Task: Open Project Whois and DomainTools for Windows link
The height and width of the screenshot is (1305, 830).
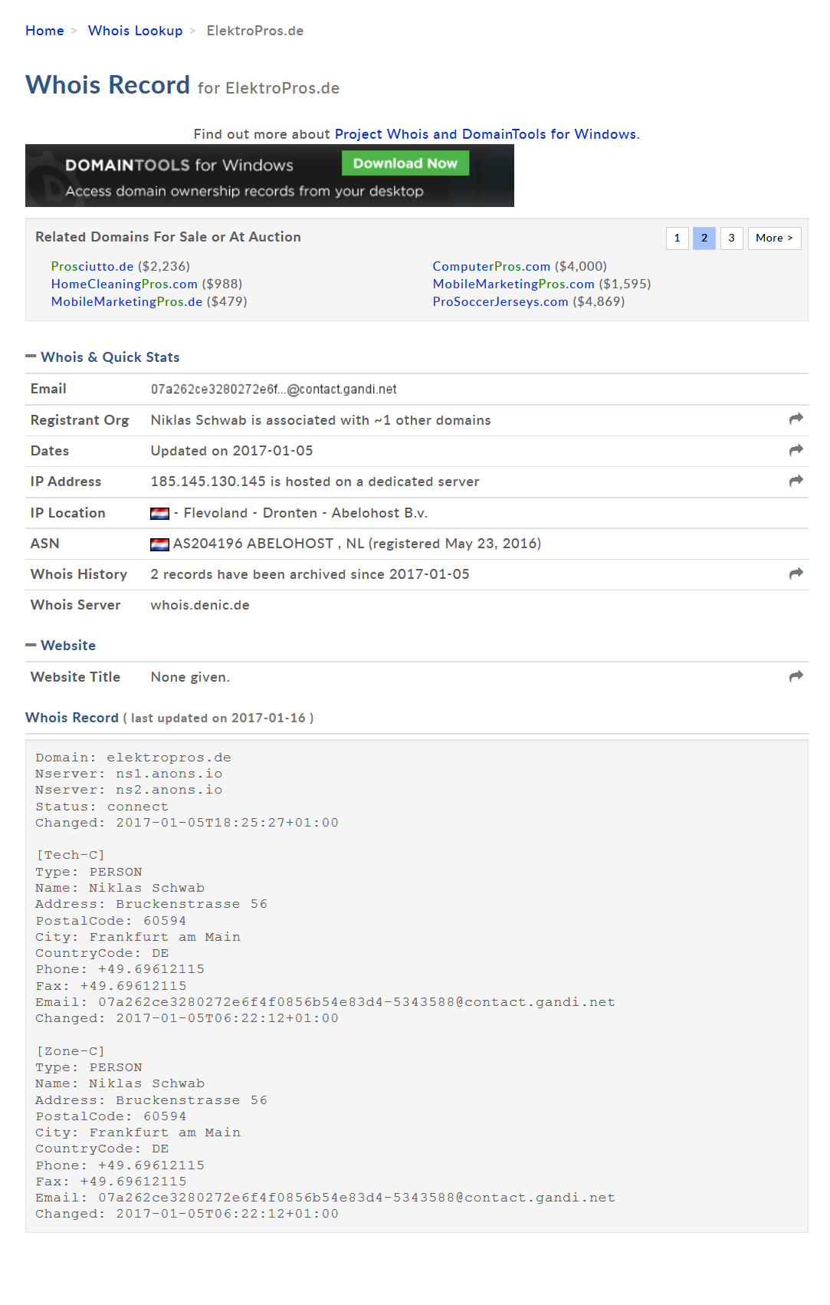Action: [485, 134]
